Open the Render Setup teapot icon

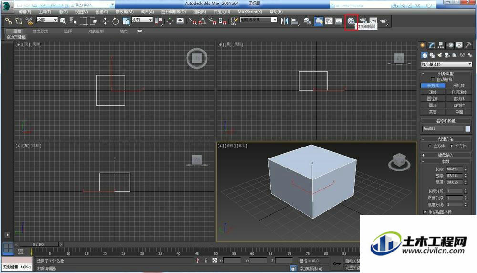363,21
